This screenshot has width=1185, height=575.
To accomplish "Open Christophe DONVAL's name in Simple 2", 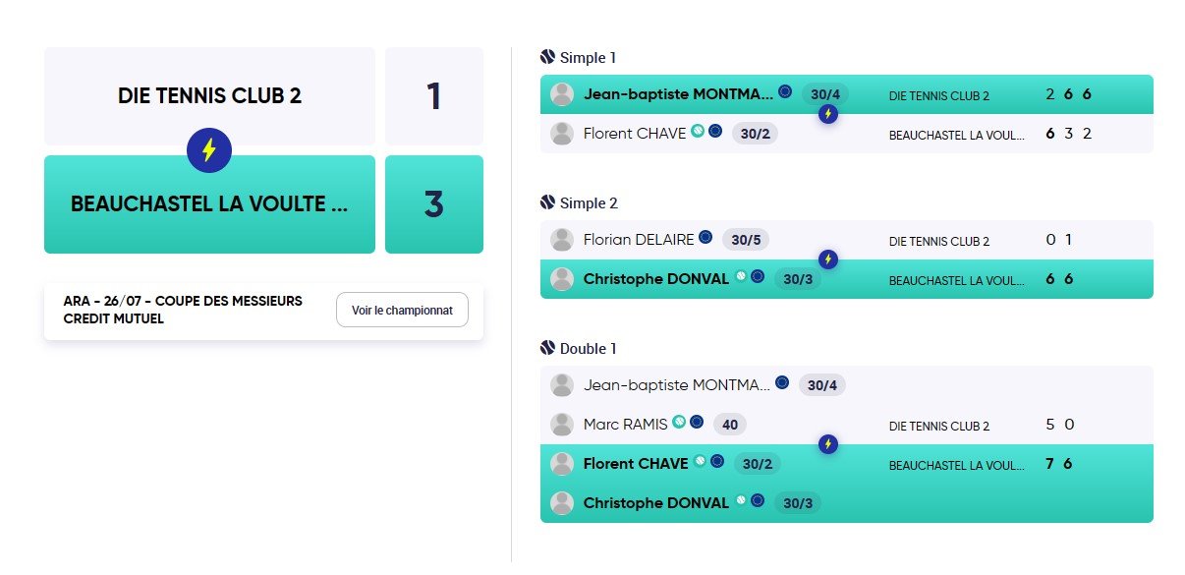I will pyautogui.click(x=656, y=279).
